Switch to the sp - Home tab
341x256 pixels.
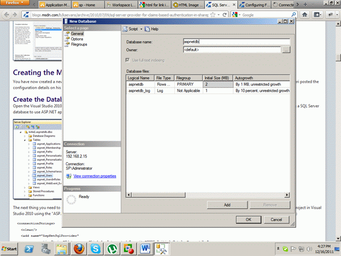click(87, 5)
